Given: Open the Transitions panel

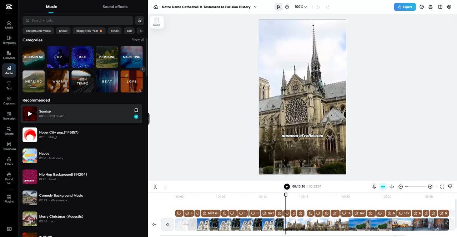Looking at the screenshot, I should pos(9,146).
